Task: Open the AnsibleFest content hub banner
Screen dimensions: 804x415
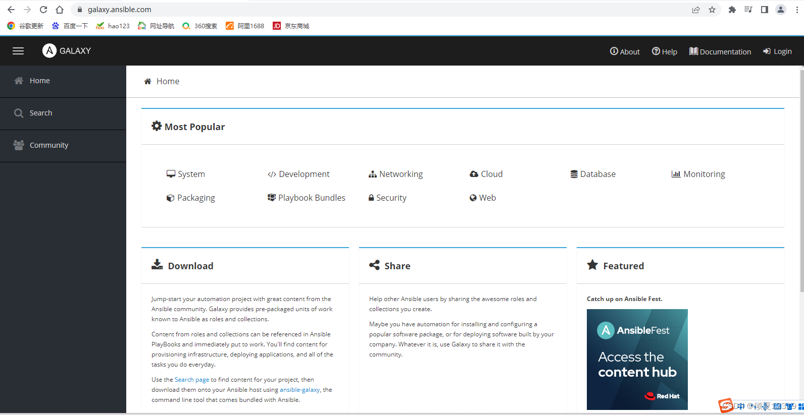Action: tap(637, 360)
